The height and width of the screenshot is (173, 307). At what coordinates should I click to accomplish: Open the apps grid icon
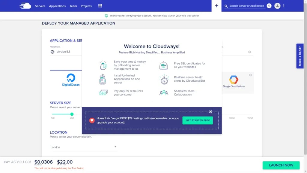[100, 6]
